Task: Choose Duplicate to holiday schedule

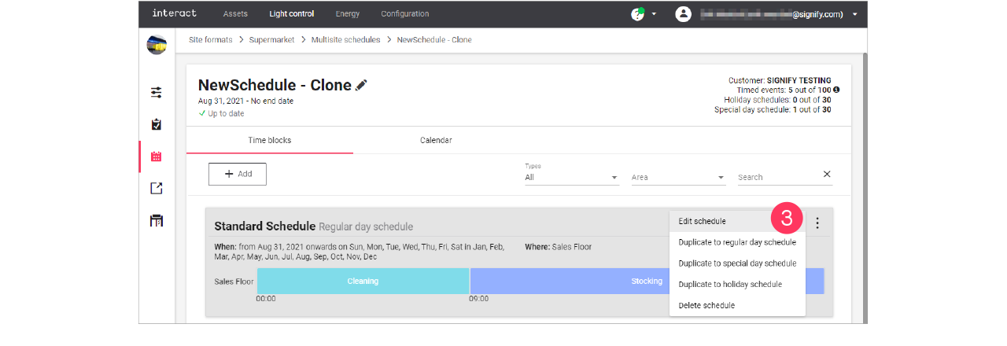Action: click(737, 284)
